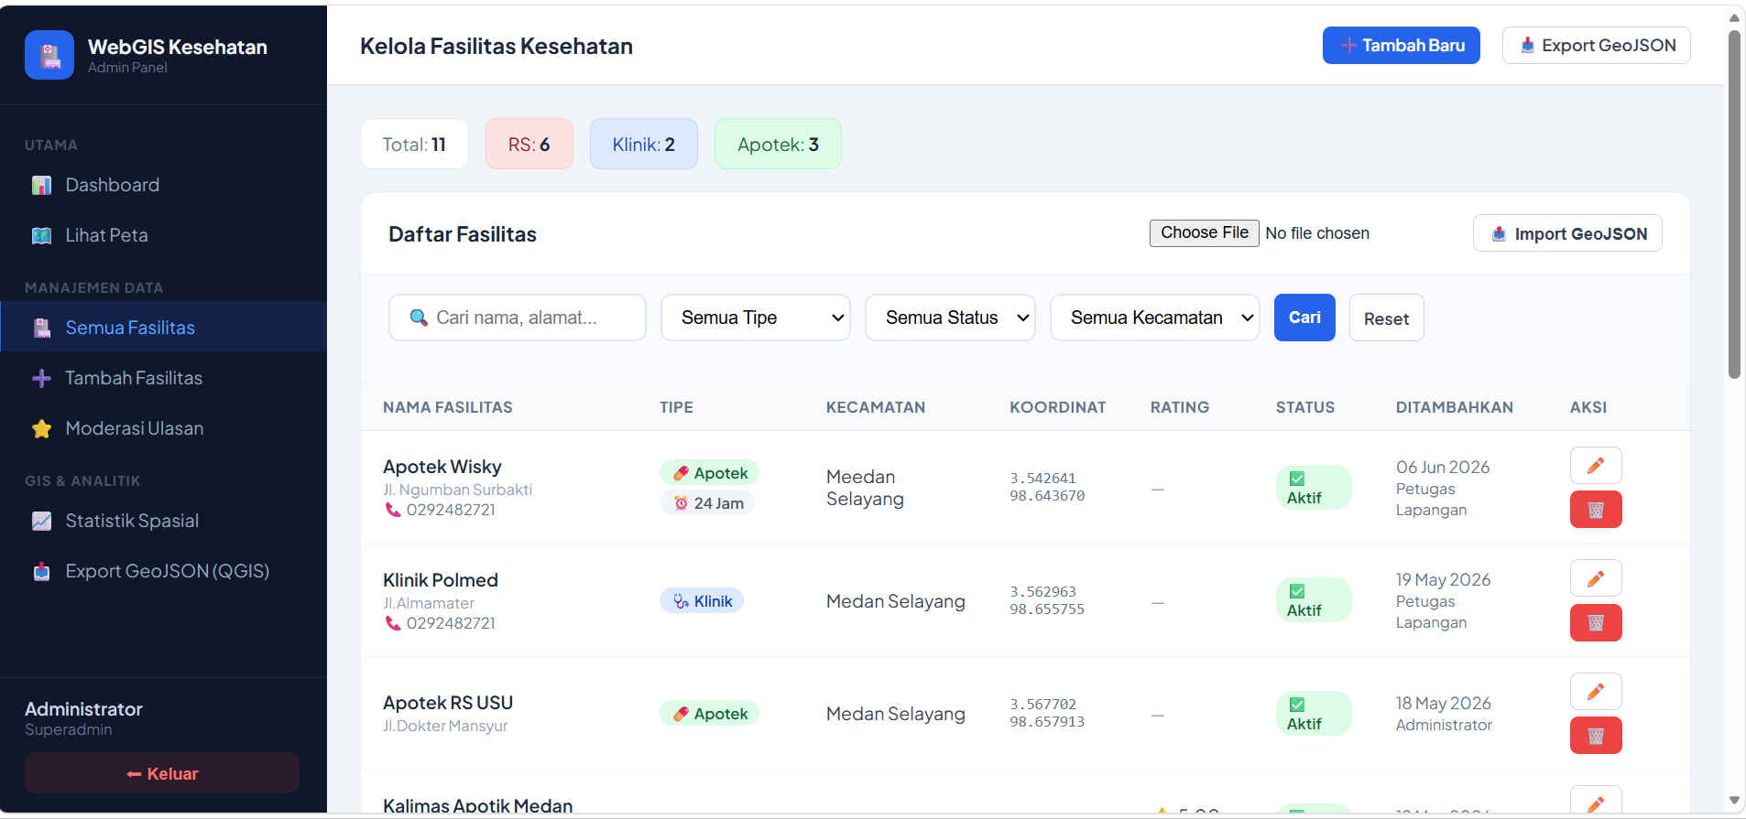Edit Apotek RS USU with pencil icon
This screenshot has height=819, width=1746.
(x=1596, y=691)
